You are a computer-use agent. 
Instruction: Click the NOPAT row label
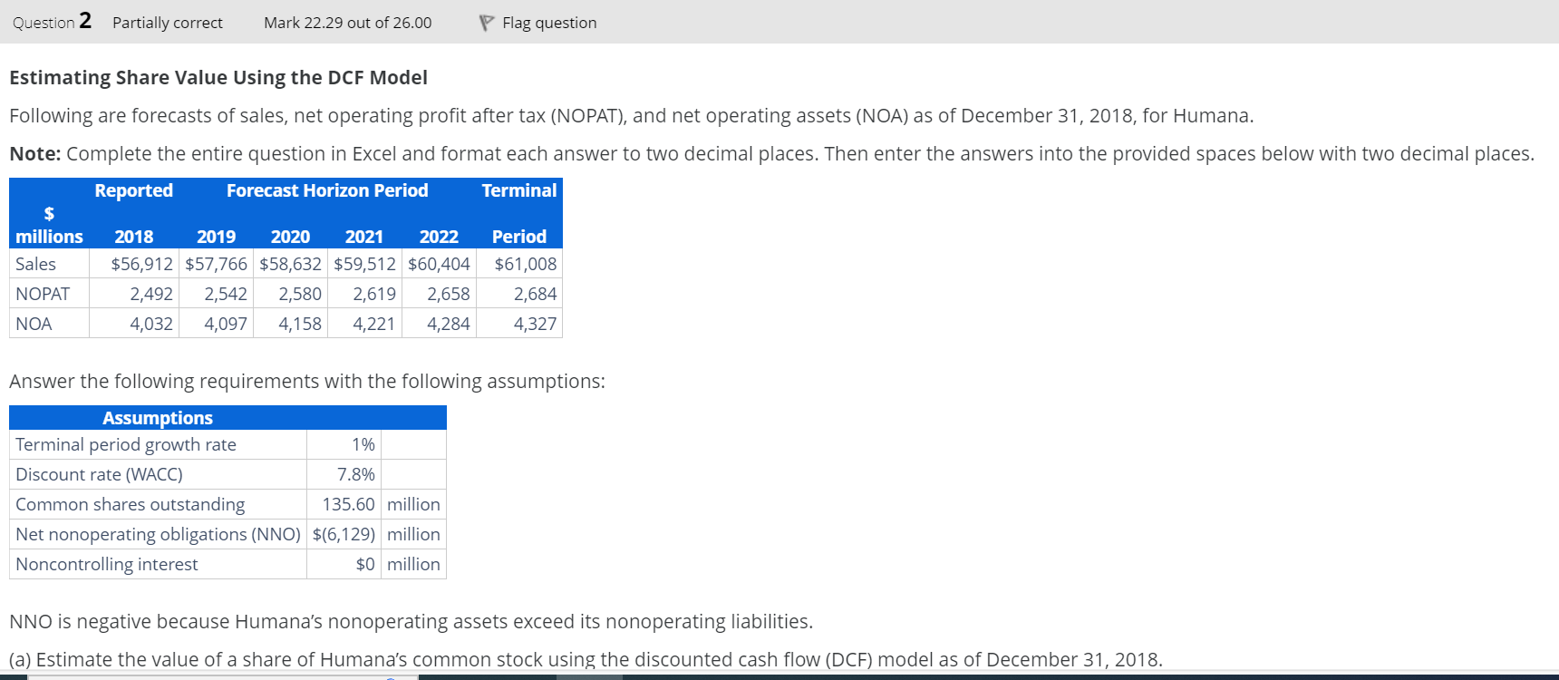(x=42, y=293)
